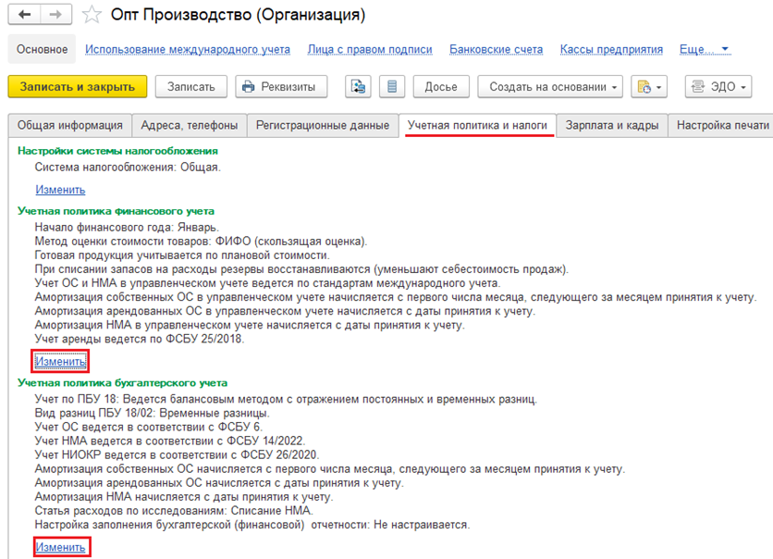Viewport: 773px width, 559px height.
Task: Open Банковские счета link
Action: (x=496, y=49)
